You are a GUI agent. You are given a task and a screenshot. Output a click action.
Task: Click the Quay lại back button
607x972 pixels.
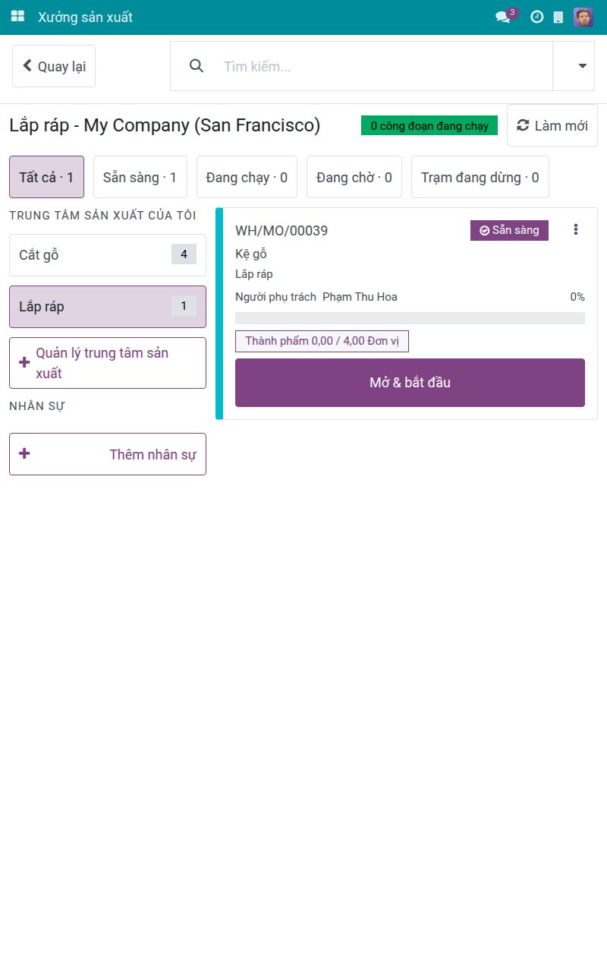click(x=54, y=66)
